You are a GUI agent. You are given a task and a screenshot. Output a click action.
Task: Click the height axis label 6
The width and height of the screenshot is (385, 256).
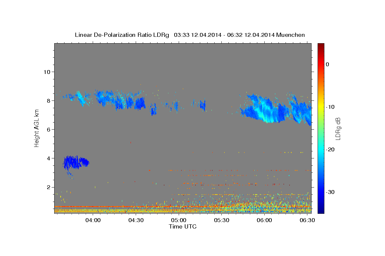click(48, 129)
